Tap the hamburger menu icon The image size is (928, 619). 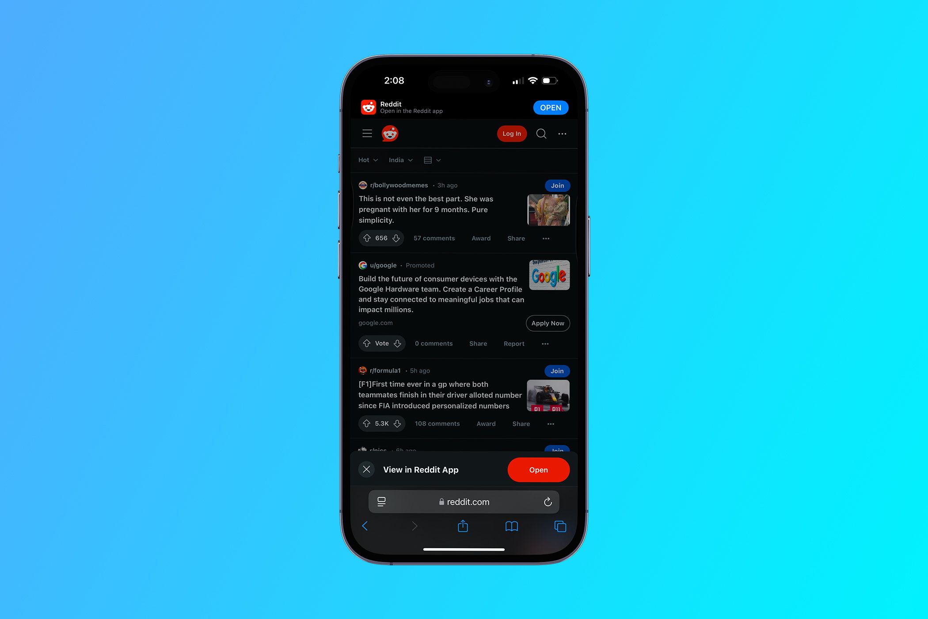coord(367,134)
